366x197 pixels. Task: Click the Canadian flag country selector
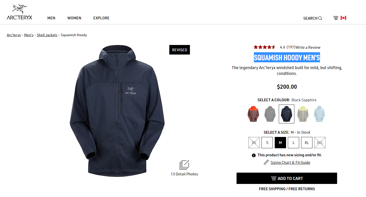click(x=343, y=18)
